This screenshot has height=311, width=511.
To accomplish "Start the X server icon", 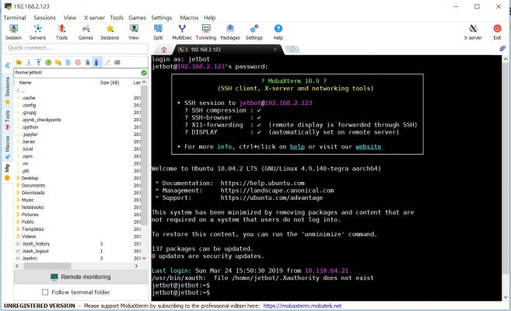I will 472,31.
